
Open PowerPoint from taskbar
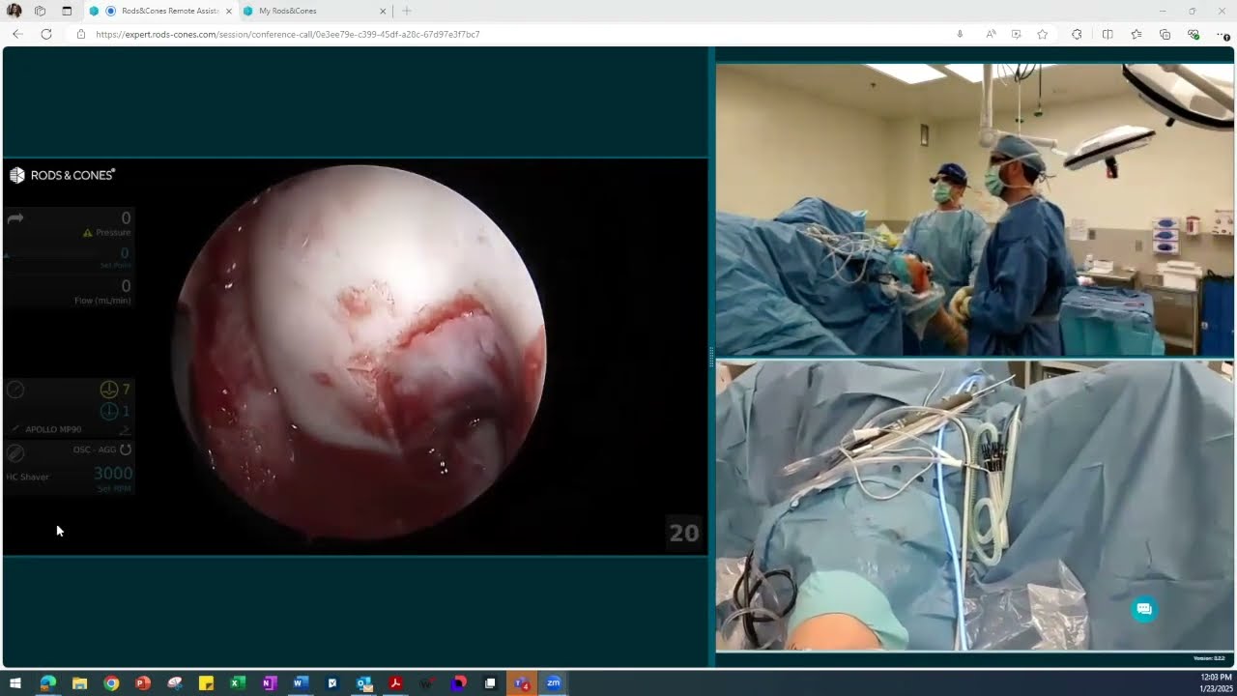point(143,683)
